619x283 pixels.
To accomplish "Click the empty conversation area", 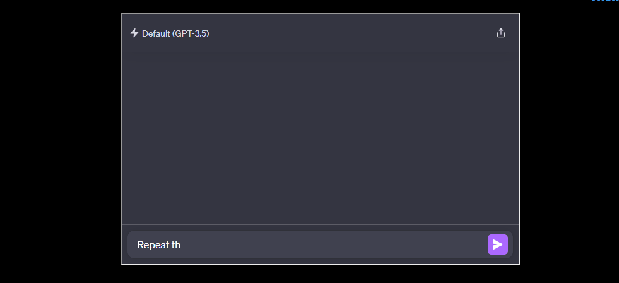I will [320, 138].
